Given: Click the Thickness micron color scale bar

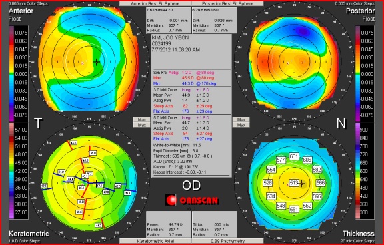Looking at the screenshot, I should pos(358,171).
